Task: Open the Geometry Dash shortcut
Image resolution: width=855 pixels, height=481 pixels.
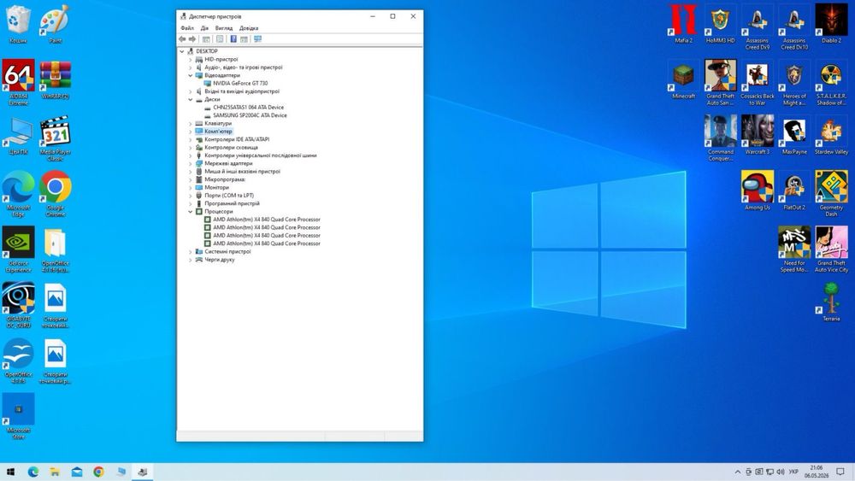Action: (x=832, y=194)
